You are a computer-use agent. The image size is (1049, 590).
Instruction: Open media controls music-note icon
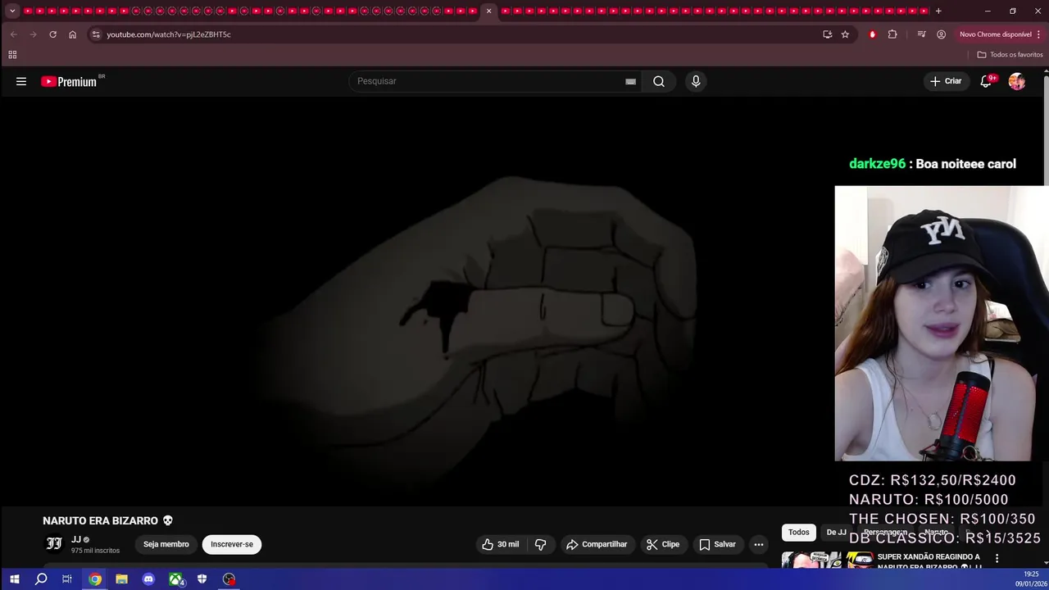[x=921, y=34]
